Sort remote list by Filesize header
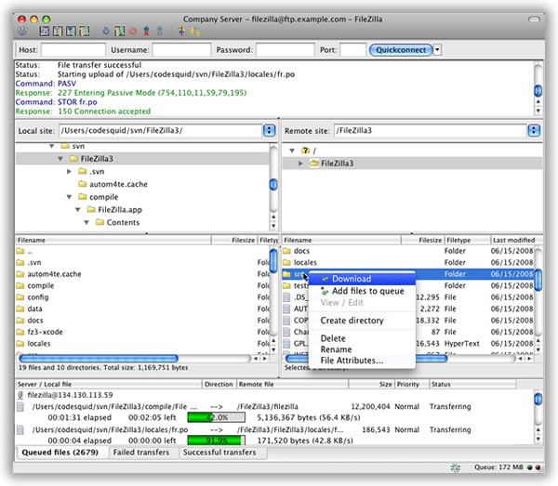The image size is (558, 486). tap(422, 240)
